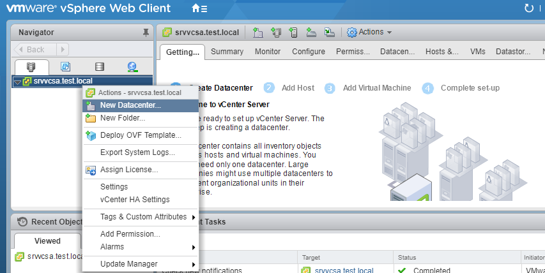Click vCenter icon next to srvvcsa.test.local title
The width and height of the screenshot is (545, 273).
(167, 33)
